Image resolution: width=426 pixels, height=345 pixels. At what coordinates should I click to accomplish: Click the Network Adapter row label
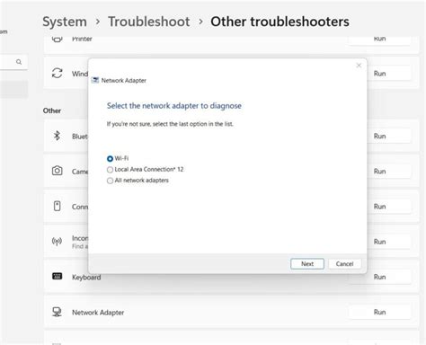[x=98, y=313]
